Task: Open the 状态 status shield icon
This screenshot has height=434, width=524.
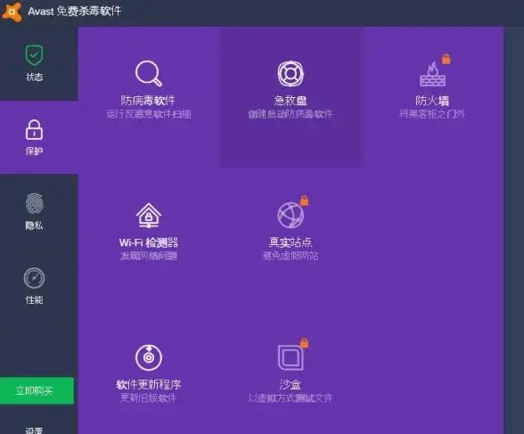Action: coord(34,55)
